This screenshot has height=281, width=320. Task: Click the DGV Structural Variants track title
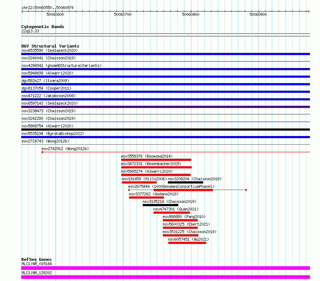(50, 46)
